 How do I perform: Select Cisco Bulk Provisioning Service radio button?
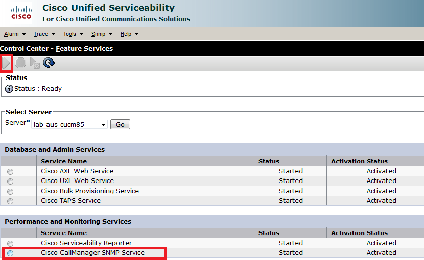[10, 191]
